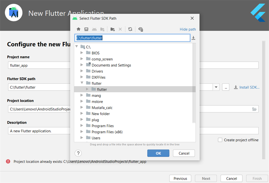269x183 pixels.
Task: Enable Create project offline checkbox
Action: point(220,140)
